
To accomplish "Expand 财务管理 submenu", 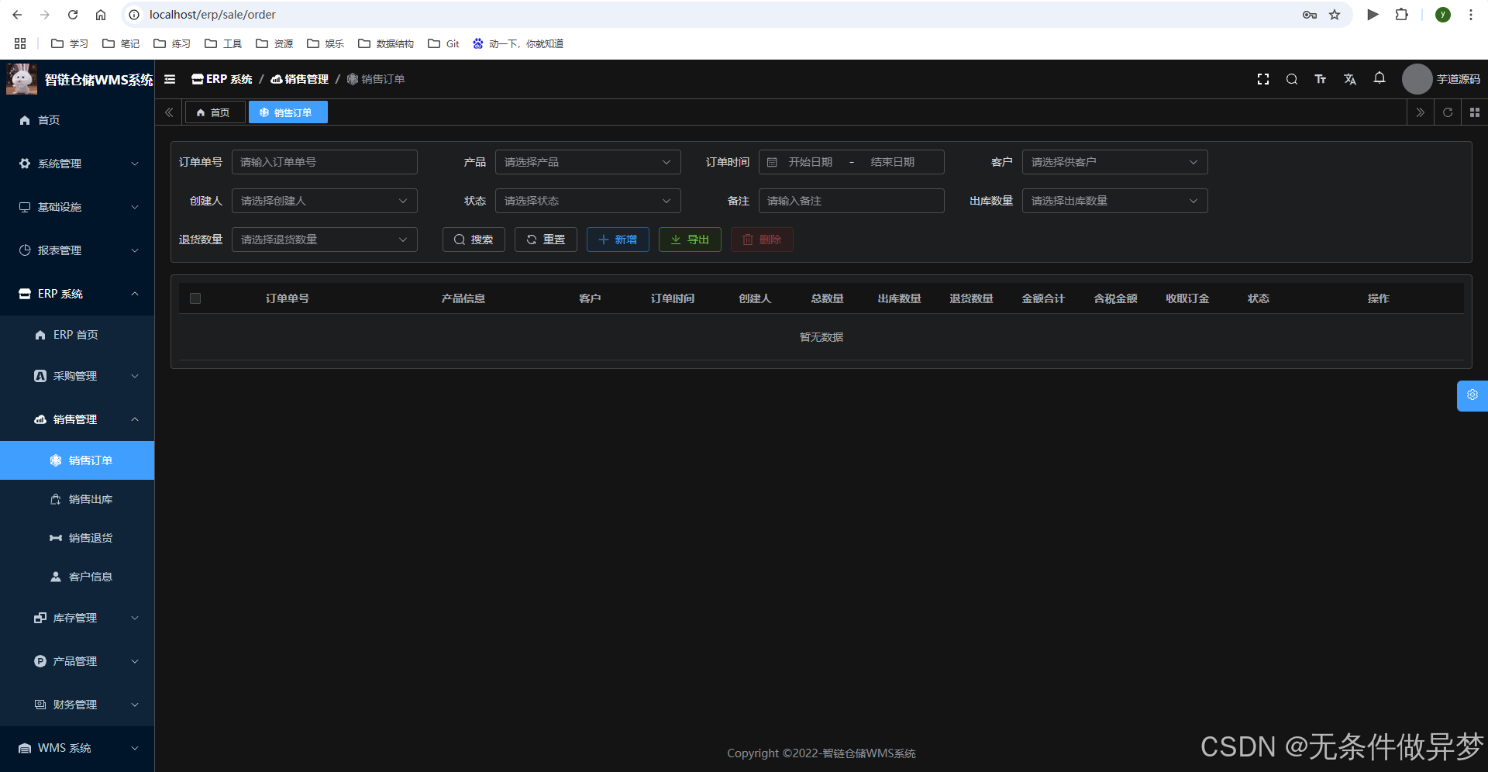I will tap(77, 705).
